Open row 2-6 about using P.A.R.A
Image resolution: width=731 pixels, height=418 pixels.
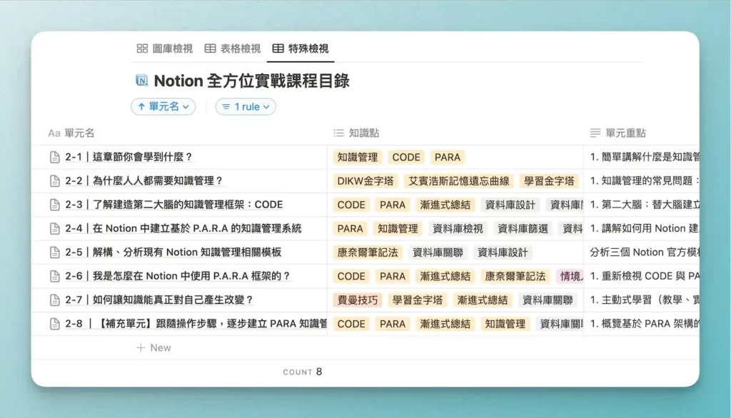click(178, 276)
